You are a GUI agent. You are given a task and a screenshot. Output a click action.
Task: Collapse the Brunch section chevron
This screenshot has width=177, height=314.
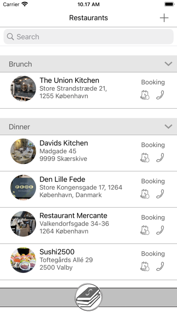168,64
